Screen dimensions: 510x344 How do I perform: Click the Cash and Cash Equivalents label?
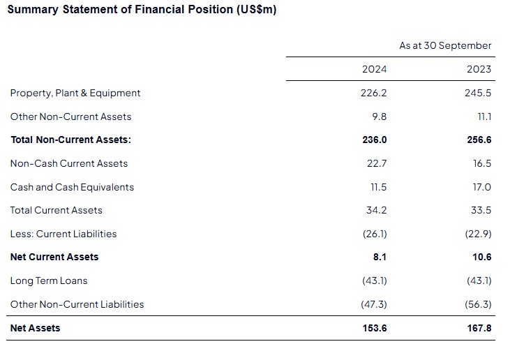(72, 187)
